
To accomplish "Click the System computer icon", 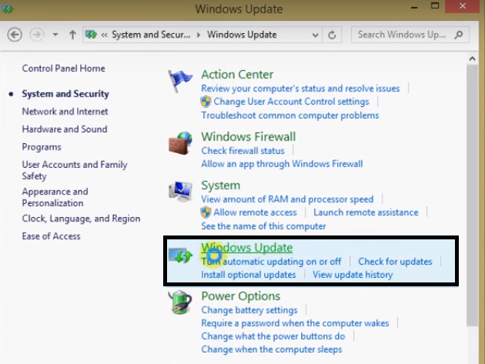I will tap(181, 192).
